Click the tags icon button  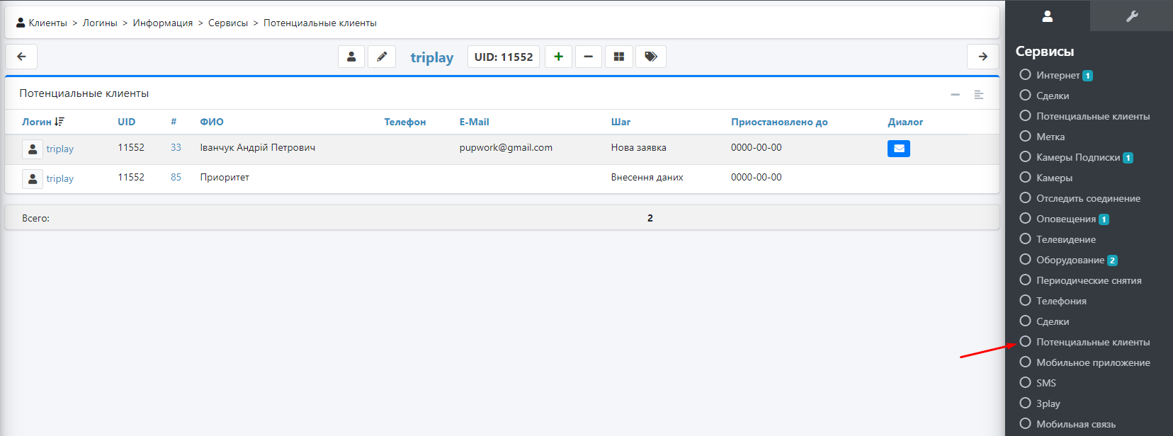(650, 57)
